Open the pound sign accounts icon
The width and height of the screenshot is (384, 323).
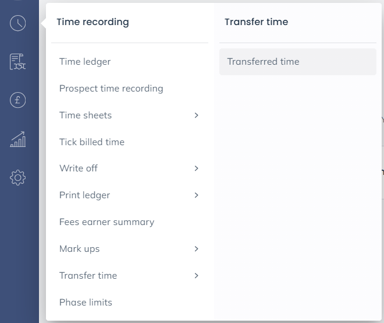point(18,100)
